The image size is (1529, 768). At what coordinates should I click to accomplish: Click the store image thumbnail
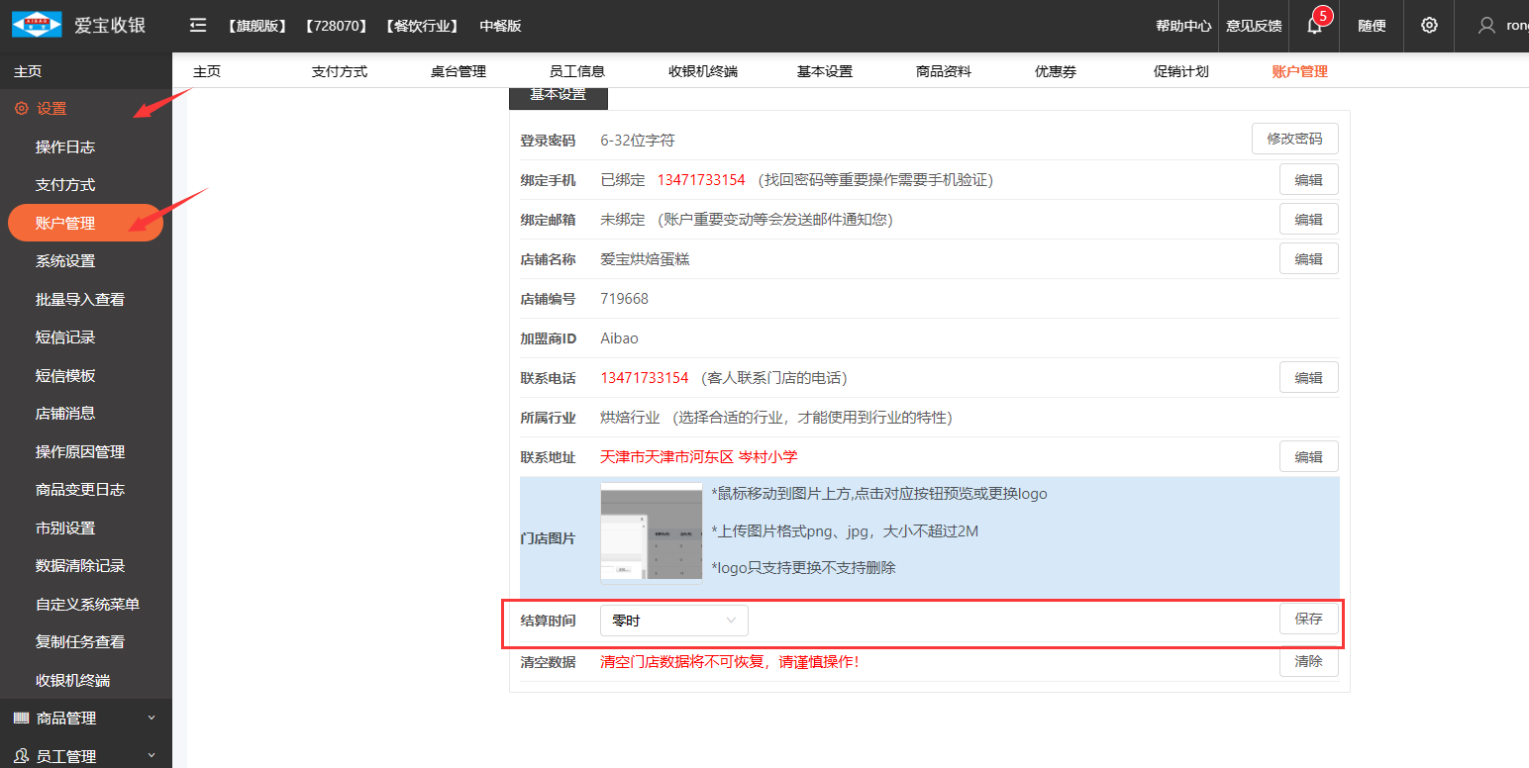[x=651, y=533]
